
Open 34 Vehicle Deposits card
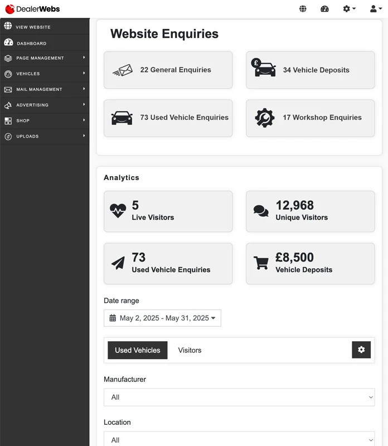coord(311,70)
